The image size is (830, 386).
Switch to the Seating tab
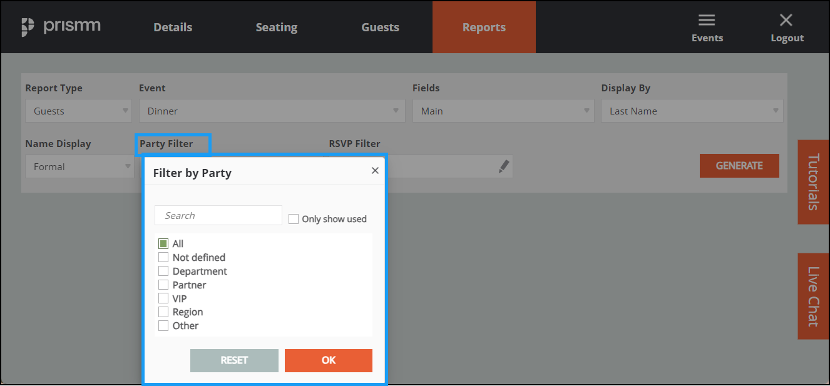pos(276,27)
